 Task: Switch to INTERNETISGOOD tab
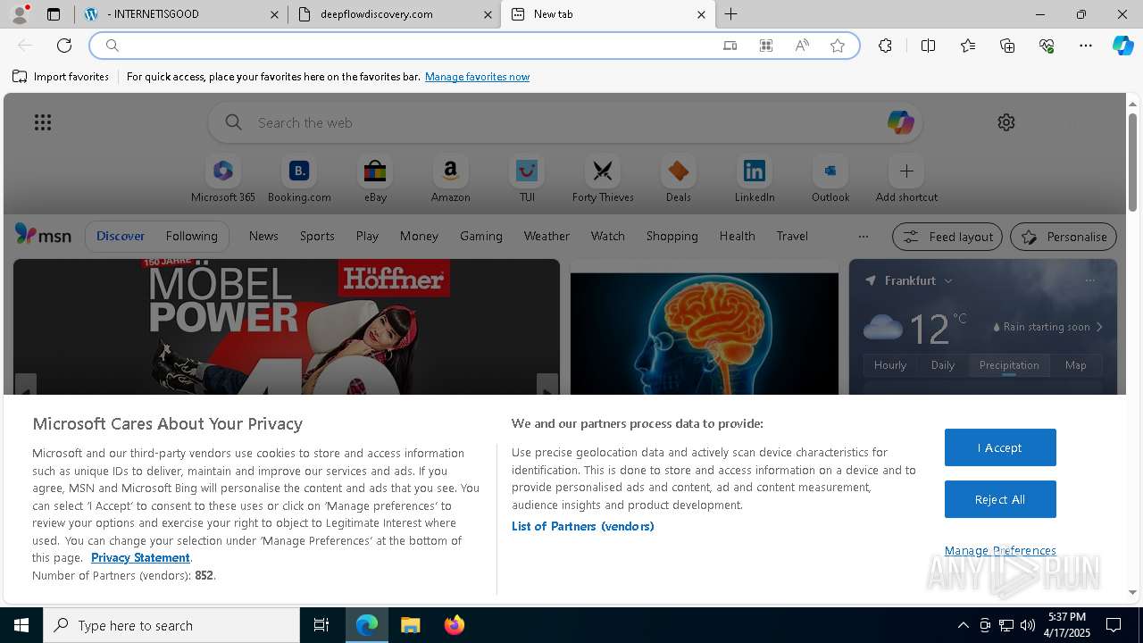(181, 14)
